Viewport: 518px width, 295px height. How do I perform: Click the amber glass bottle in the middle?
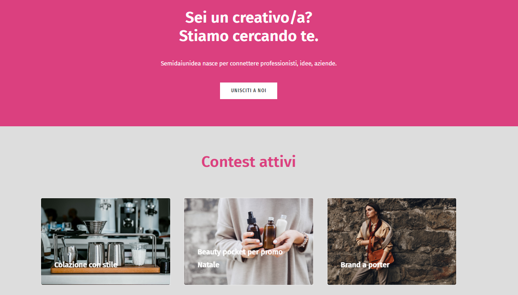tap(269, 233)
